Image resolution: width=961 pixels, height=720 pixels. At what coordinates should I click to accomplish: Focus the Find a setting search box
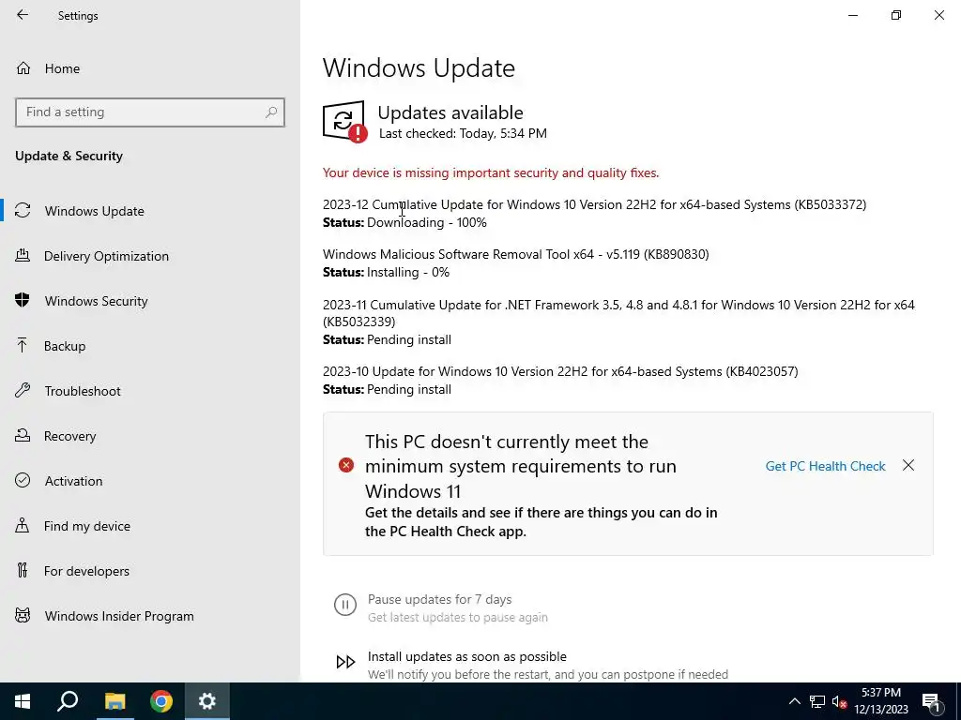click(149, 112)
